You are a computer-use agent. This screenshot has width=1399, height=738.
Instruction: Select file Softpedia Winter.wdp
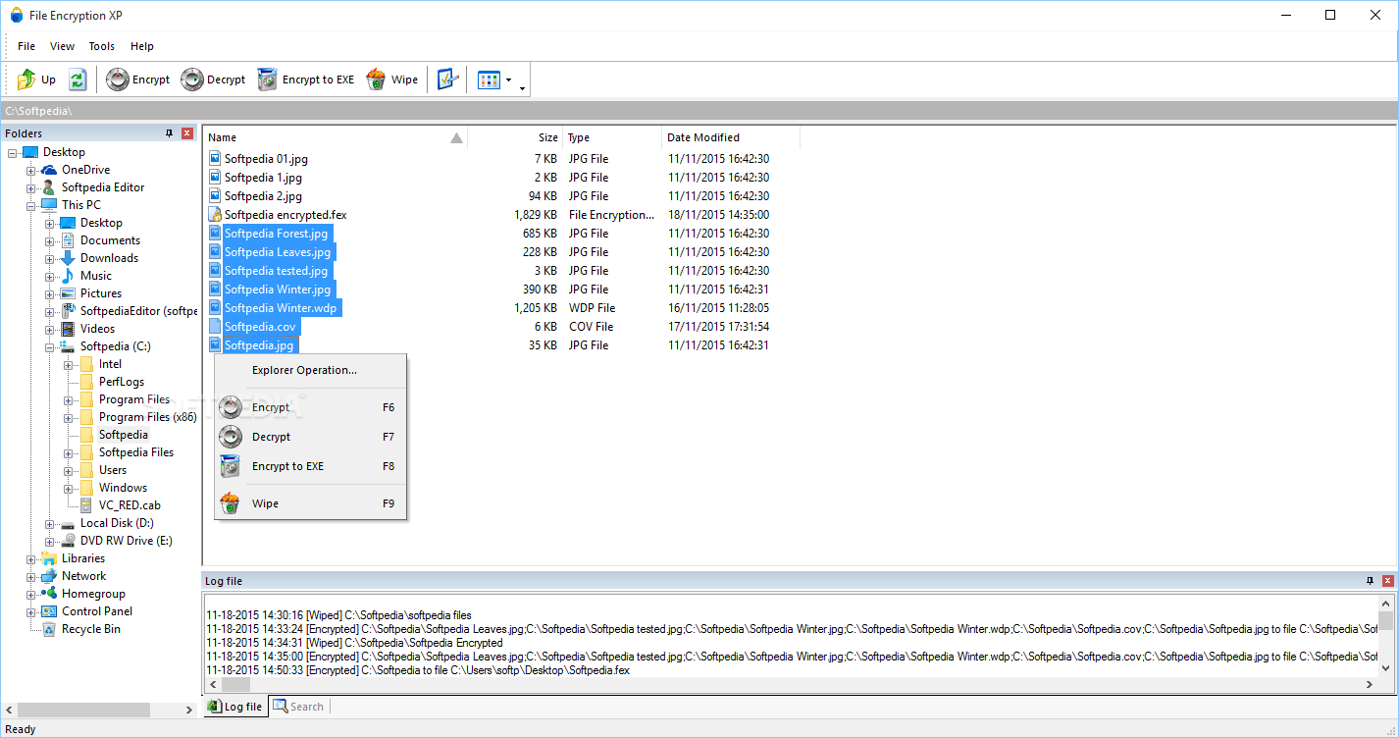pyautogui.click(x=281, y=308)
